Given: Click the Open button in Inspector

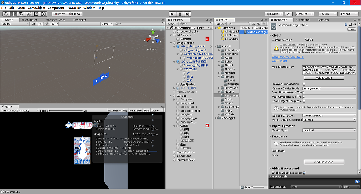Looking at the screenshot, I should point(352,29).
